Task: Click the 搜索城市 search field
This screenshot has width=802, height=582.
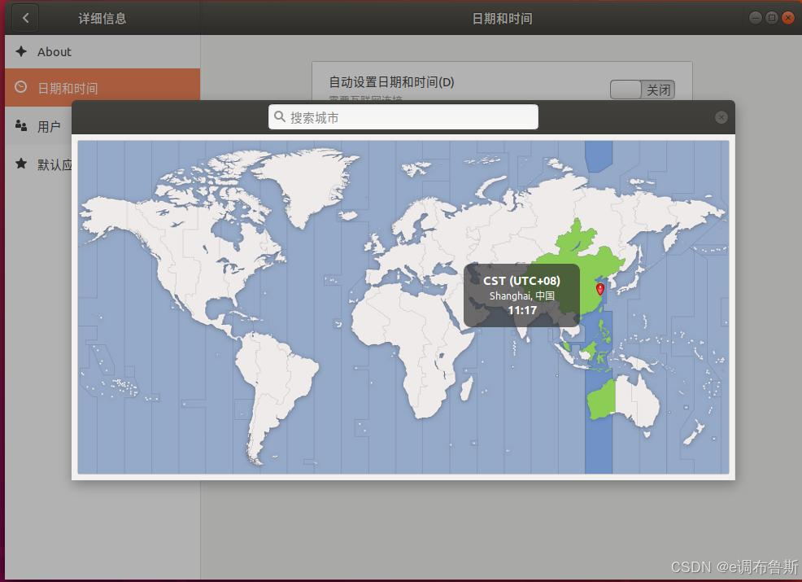Action: pos(403,117)
